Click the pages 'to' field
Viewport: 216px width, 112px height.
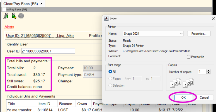[155, 79]
